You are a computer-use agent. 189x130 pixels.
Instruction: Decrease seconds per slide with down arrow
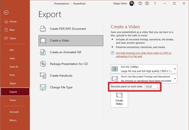coord(158,88)
